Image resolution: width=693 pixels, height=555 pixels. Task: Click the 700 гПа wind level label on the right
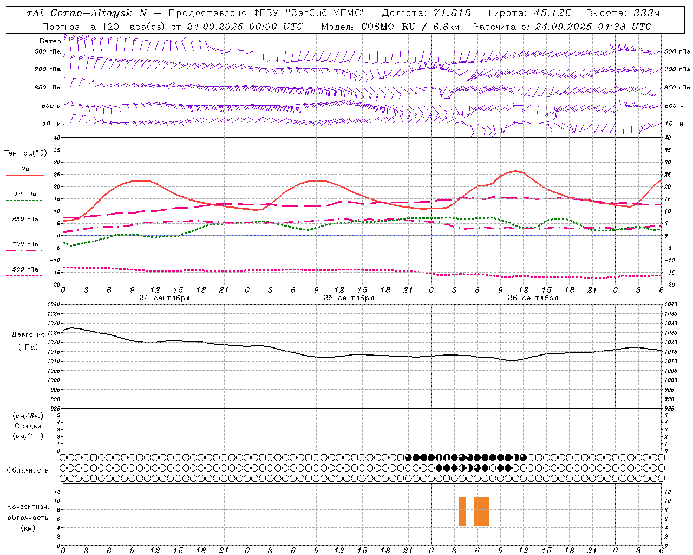click(677, 69)
